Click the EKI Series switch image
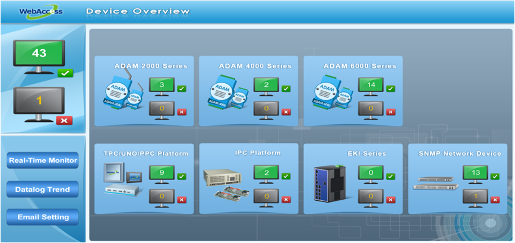Screen dimensions: 515x243 (331, 183)
